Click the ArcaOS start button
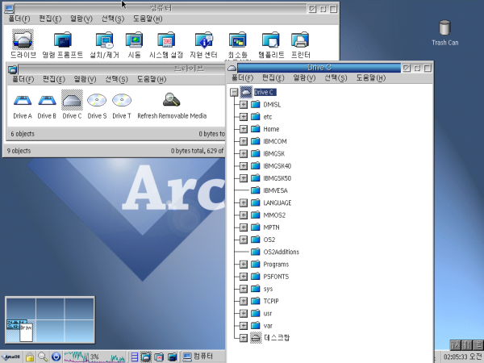Viewport: 484px width, 363px height. point(11,356)
